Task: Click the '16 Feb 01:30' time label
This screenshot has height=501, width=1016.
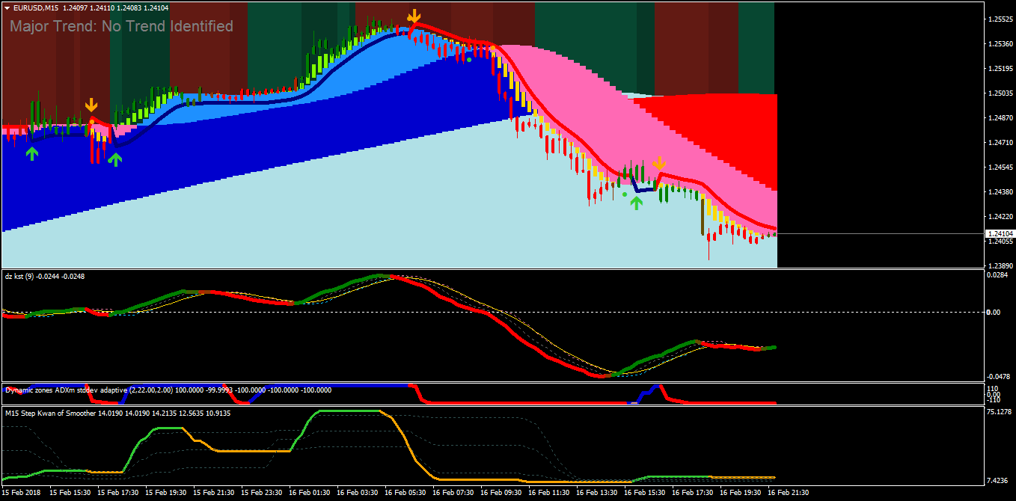Action: click(x=310, y=494)
